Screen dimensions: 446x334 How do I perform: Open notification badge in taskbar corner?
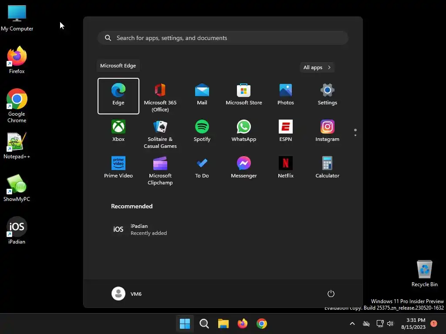[x=434, y=324]
